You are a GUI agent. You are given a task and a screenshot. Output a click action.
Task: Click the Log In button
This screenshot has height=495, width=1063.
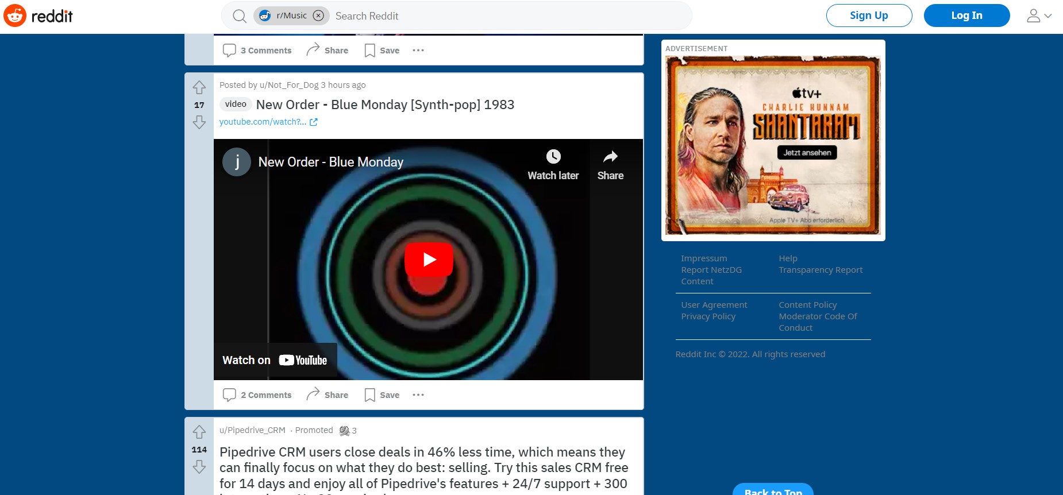coord(966,16)
